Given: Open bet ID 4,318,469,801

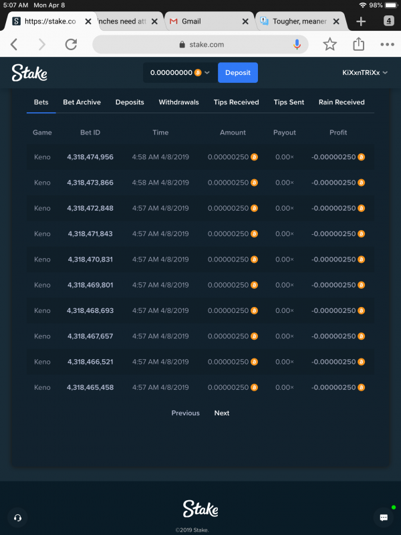Looking at the screenshot, I should 90,285.
